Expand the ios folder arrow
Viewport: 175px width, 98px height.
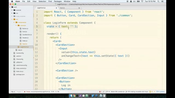coord(12,13)
